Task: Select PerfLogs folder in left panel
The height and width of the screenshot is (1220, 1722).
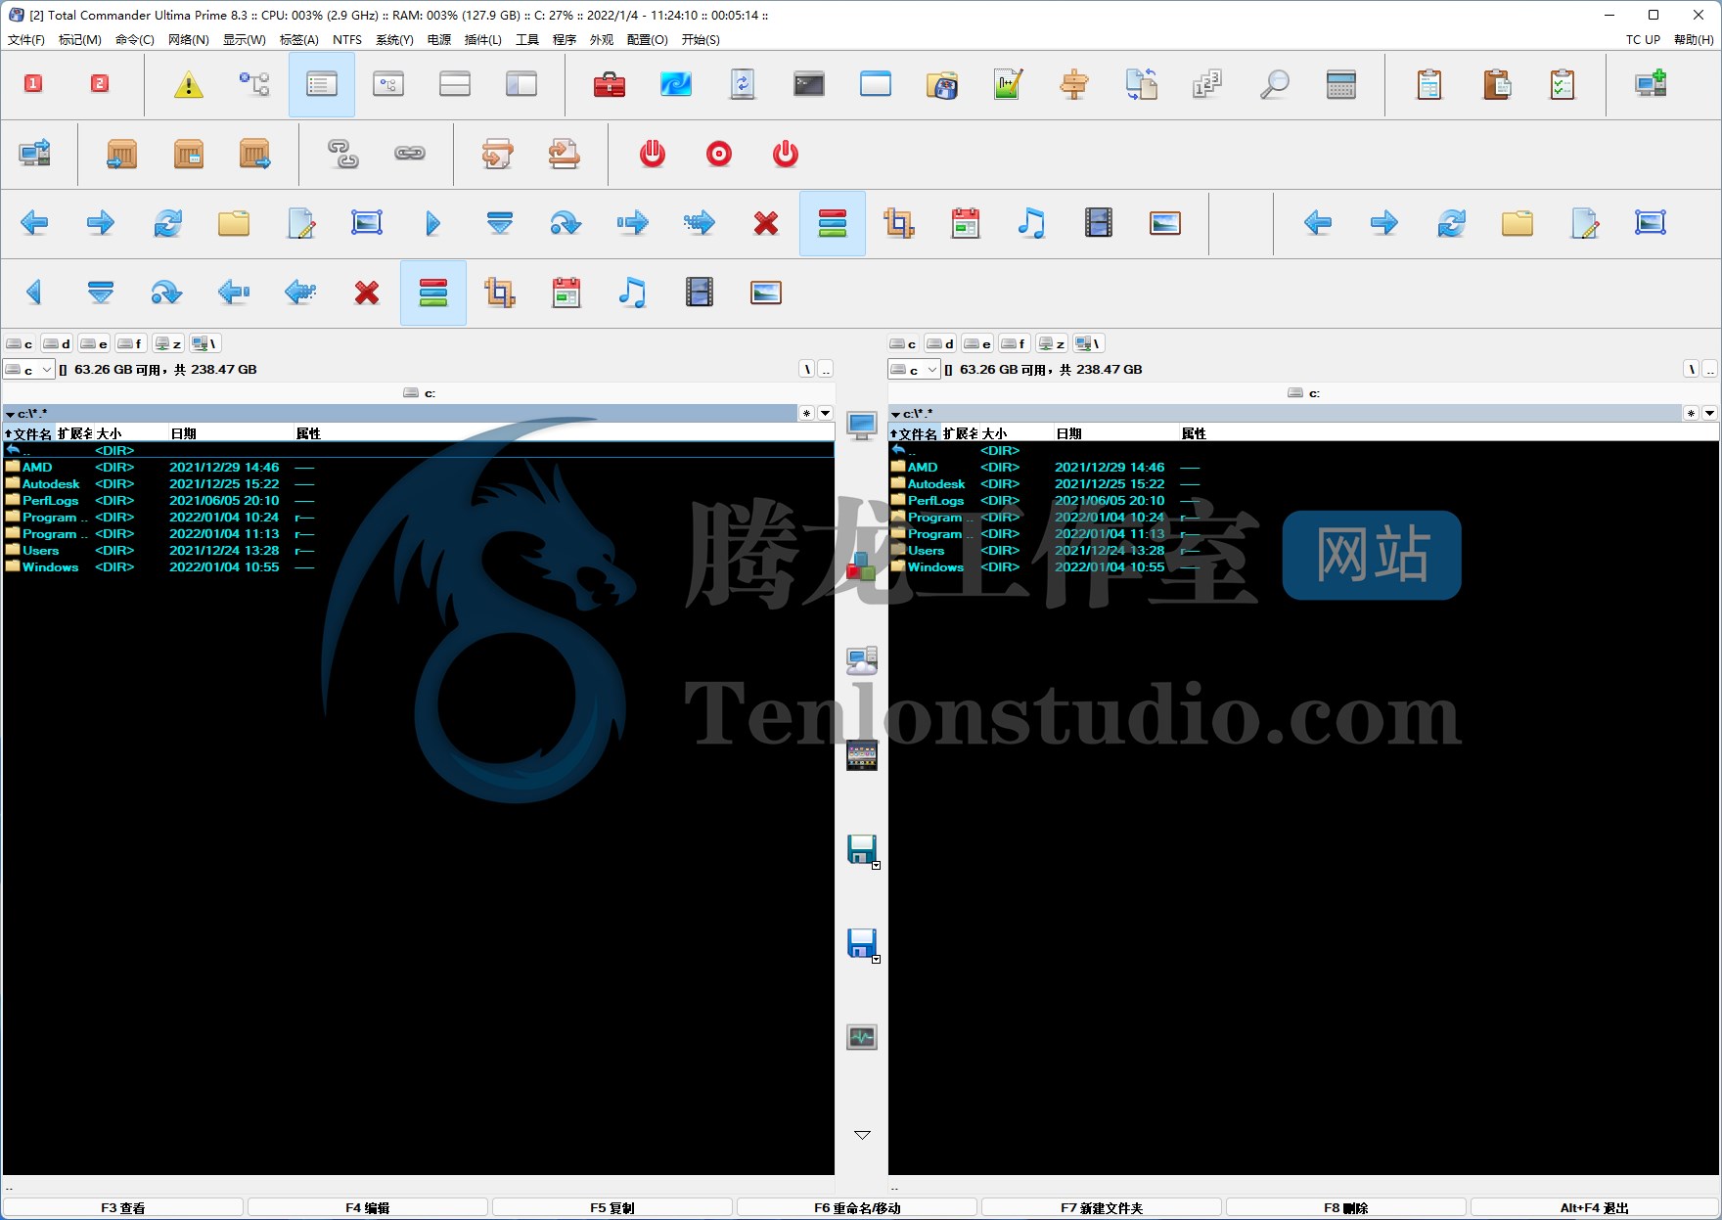Action: tap(419, 501)
